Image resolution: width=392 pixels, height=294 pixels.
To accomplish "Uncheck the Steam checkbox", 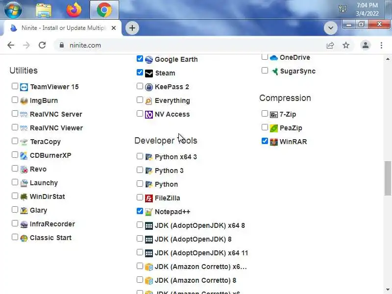I will [x=140, y=73].
